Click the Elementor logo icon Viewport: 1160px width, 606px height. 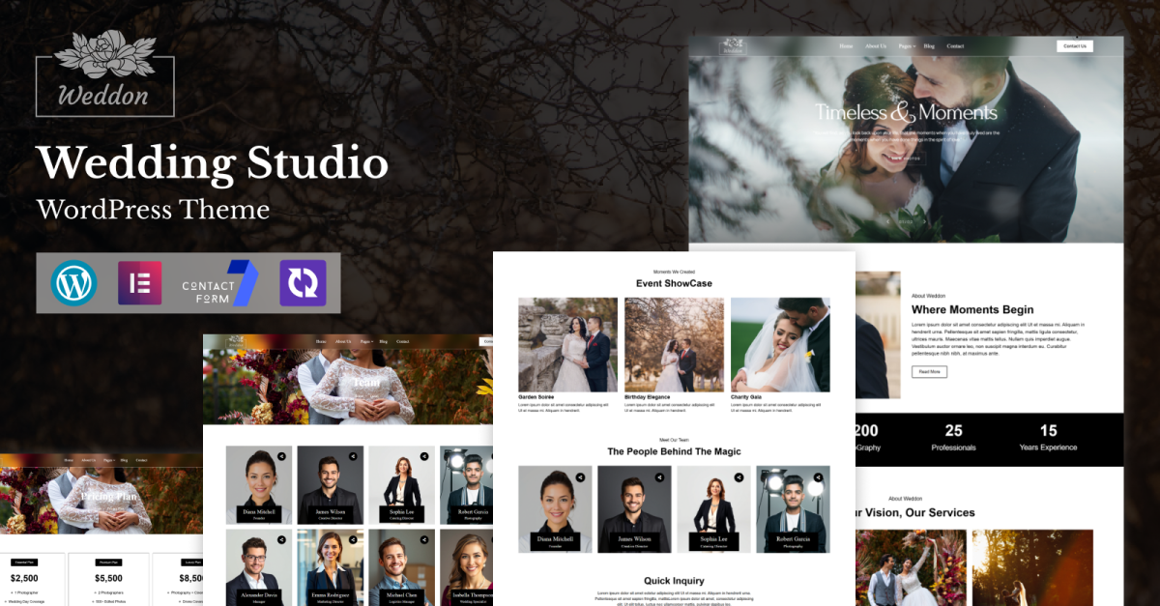(140, 283)
